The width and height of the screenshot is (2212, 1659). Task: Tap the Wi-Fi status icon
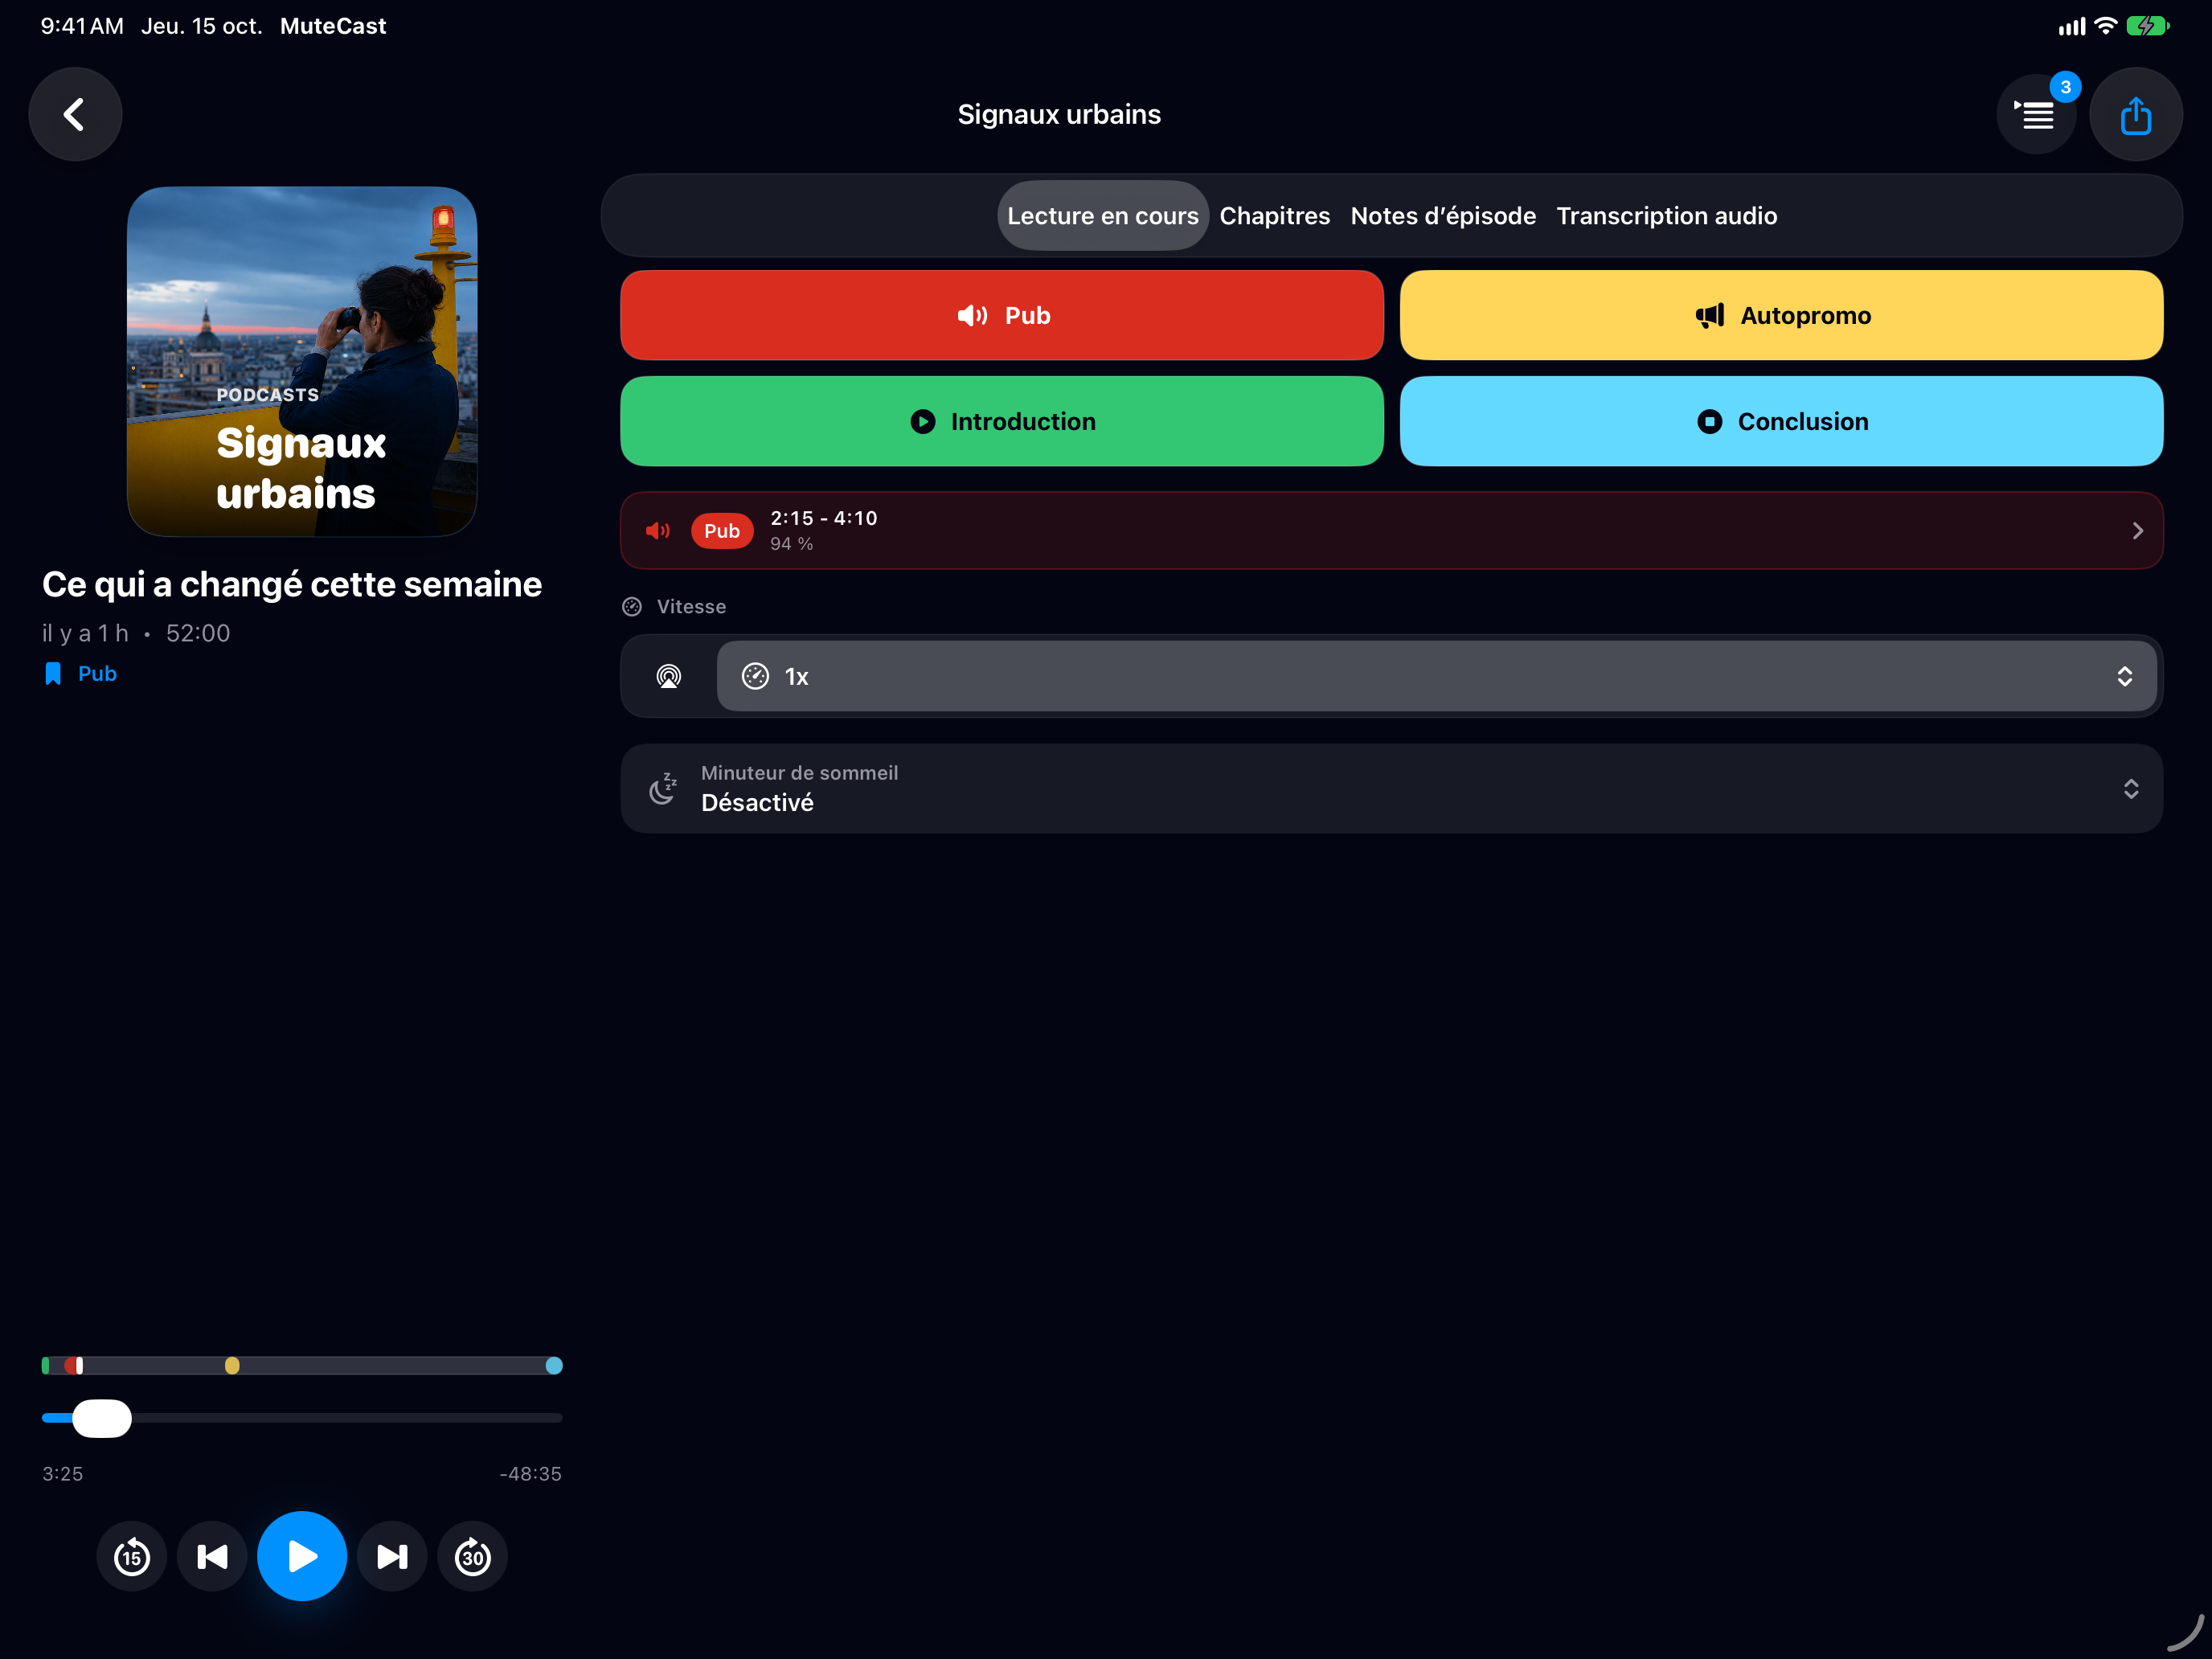pyautogui.click(x=2105, y=26)
